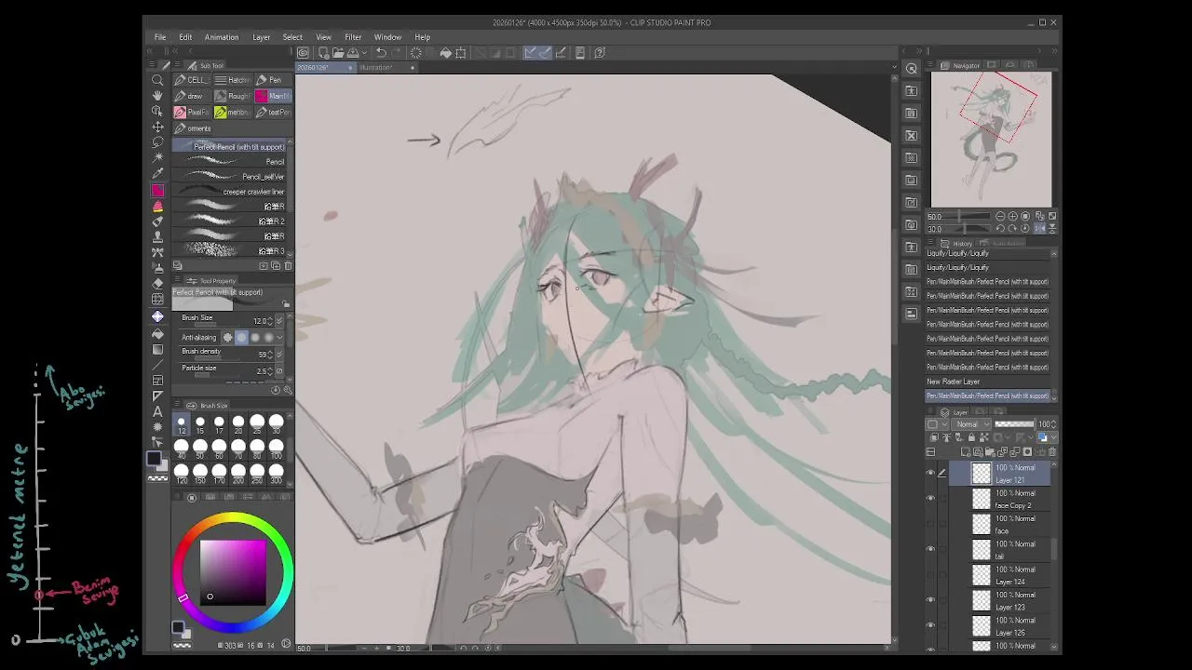Select the Rough sub tool group
Image resolution: width=1192 pixels, height=670 pixels.
[233, 96]
